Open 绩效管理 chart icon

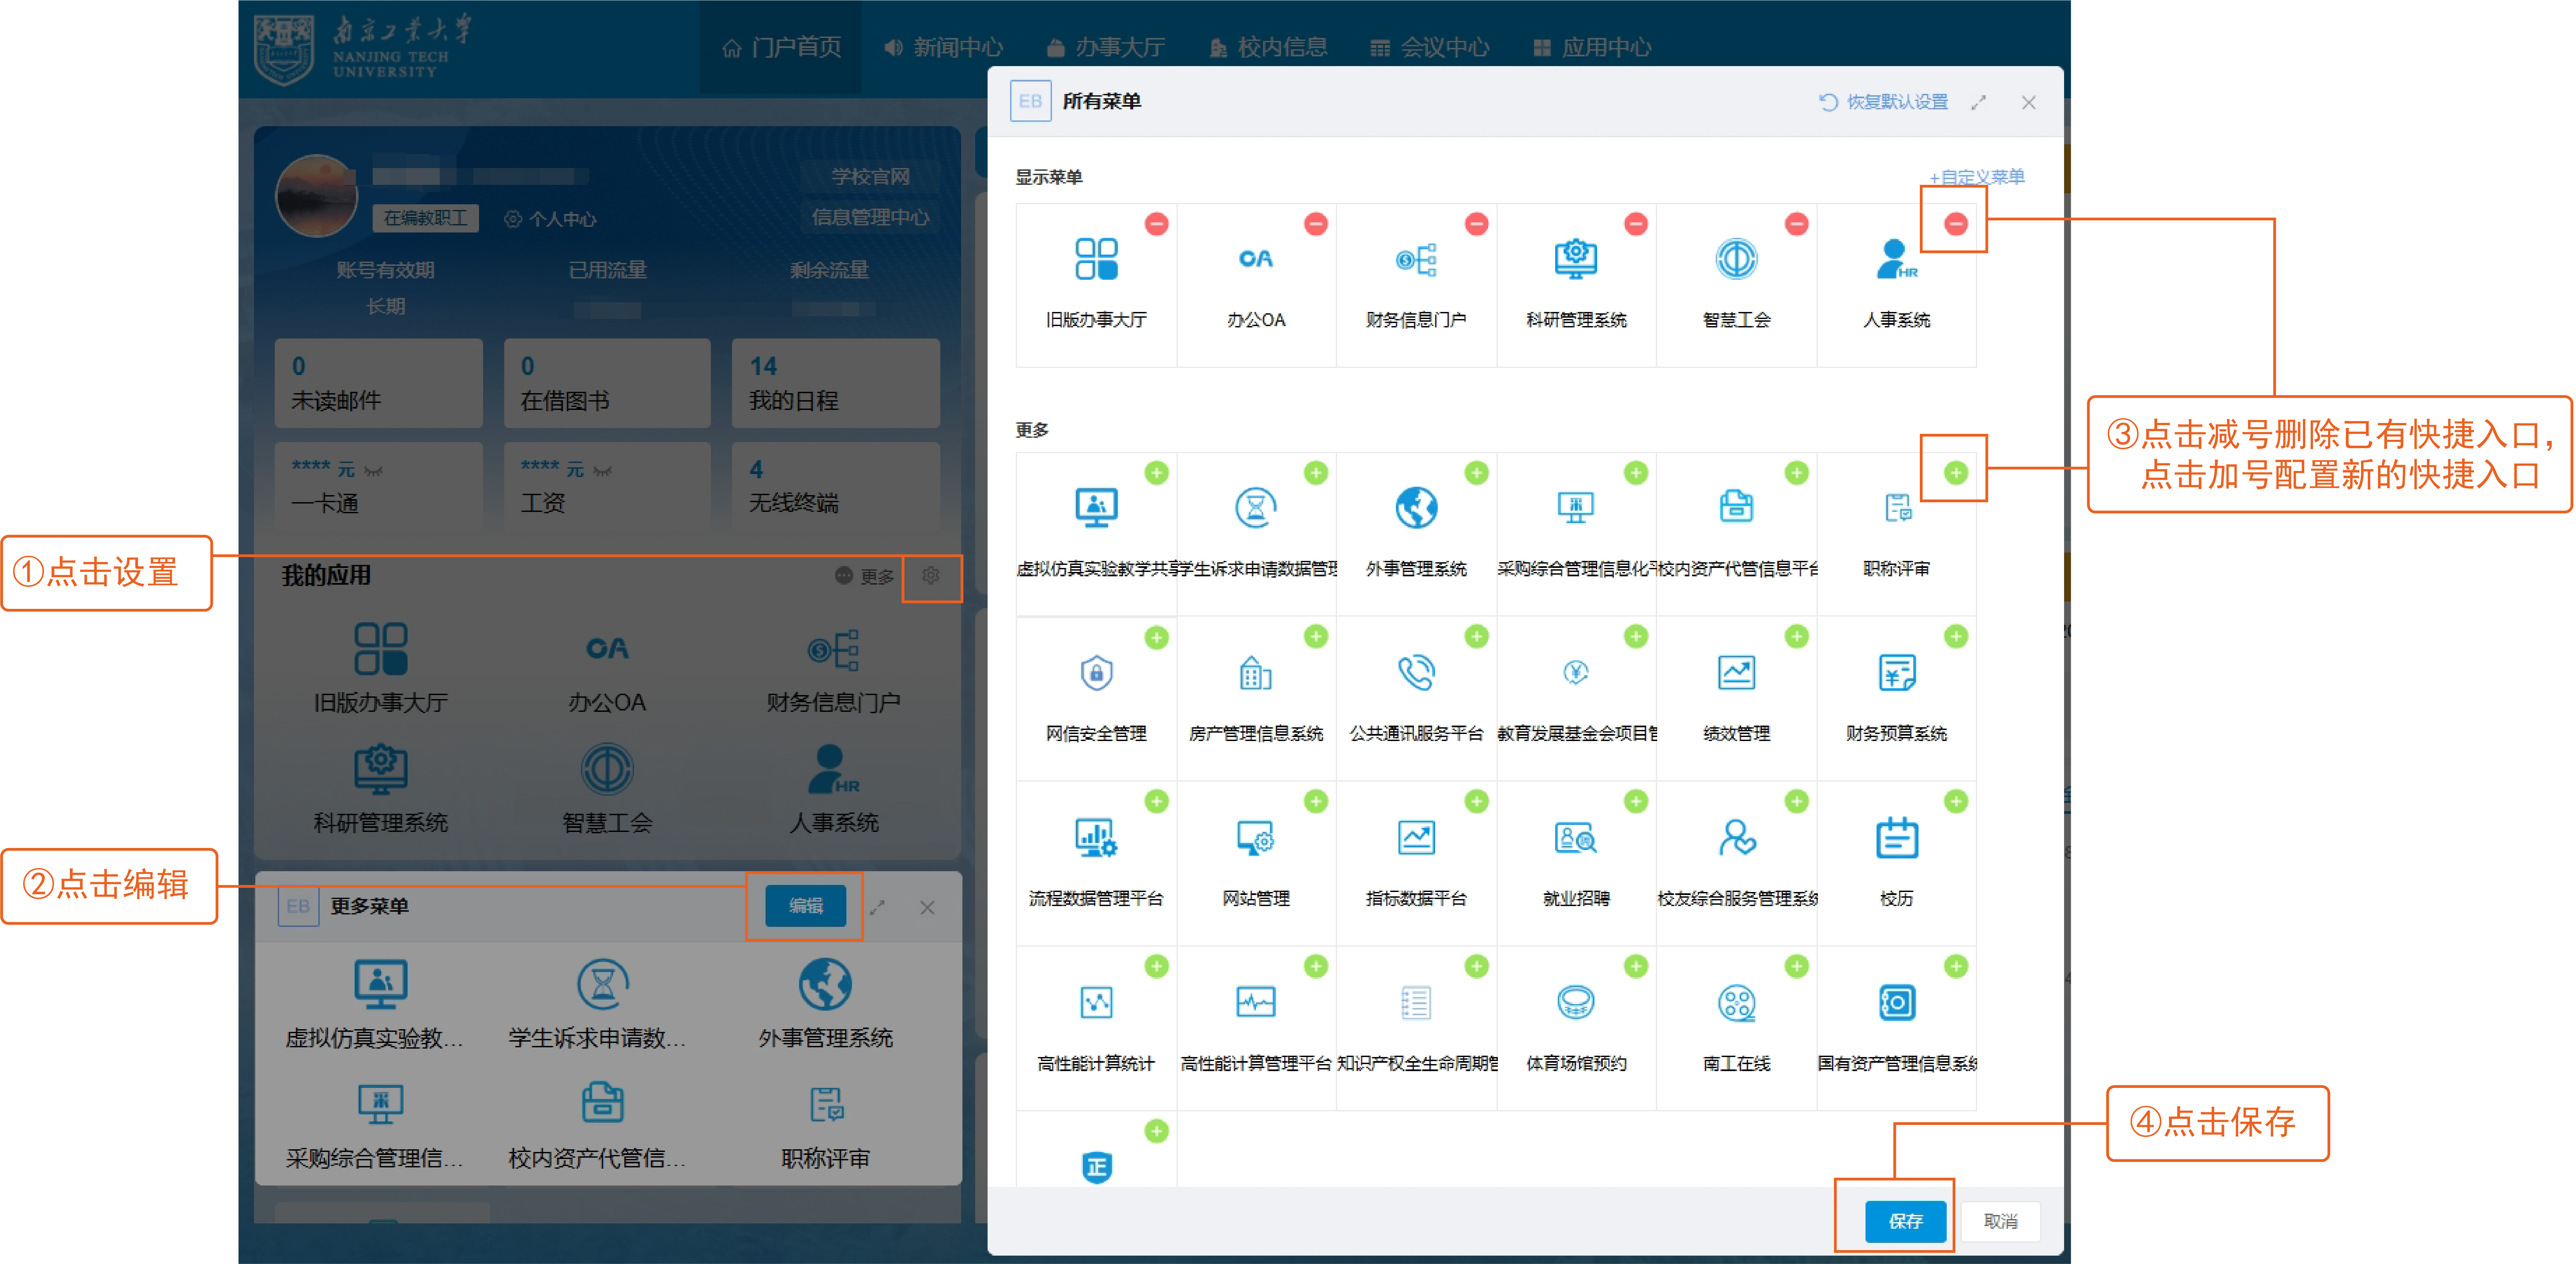[x=1736, y=673]
